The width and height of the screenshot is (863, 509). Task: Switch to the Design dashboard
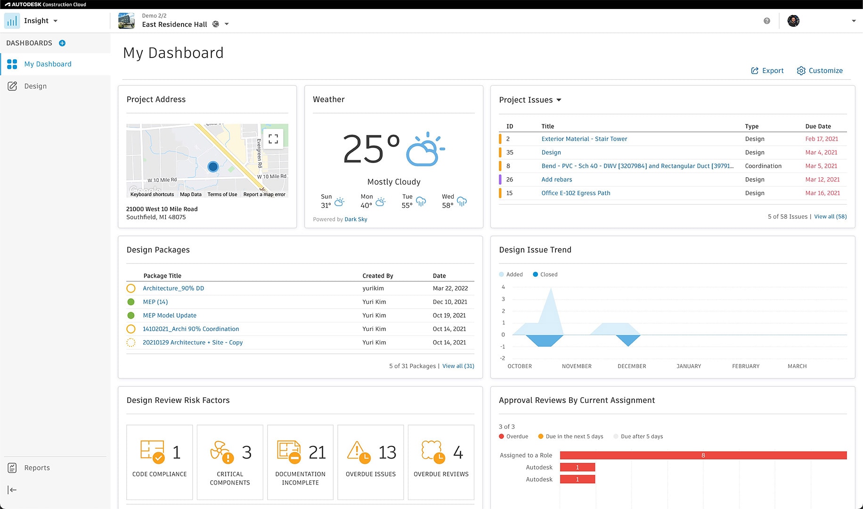[35, 86]
